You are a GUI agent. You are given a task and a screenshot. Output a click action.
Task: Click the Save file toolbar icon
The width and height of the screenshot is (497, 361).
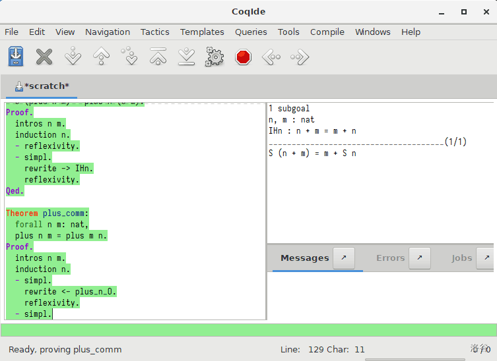[16, 57]
